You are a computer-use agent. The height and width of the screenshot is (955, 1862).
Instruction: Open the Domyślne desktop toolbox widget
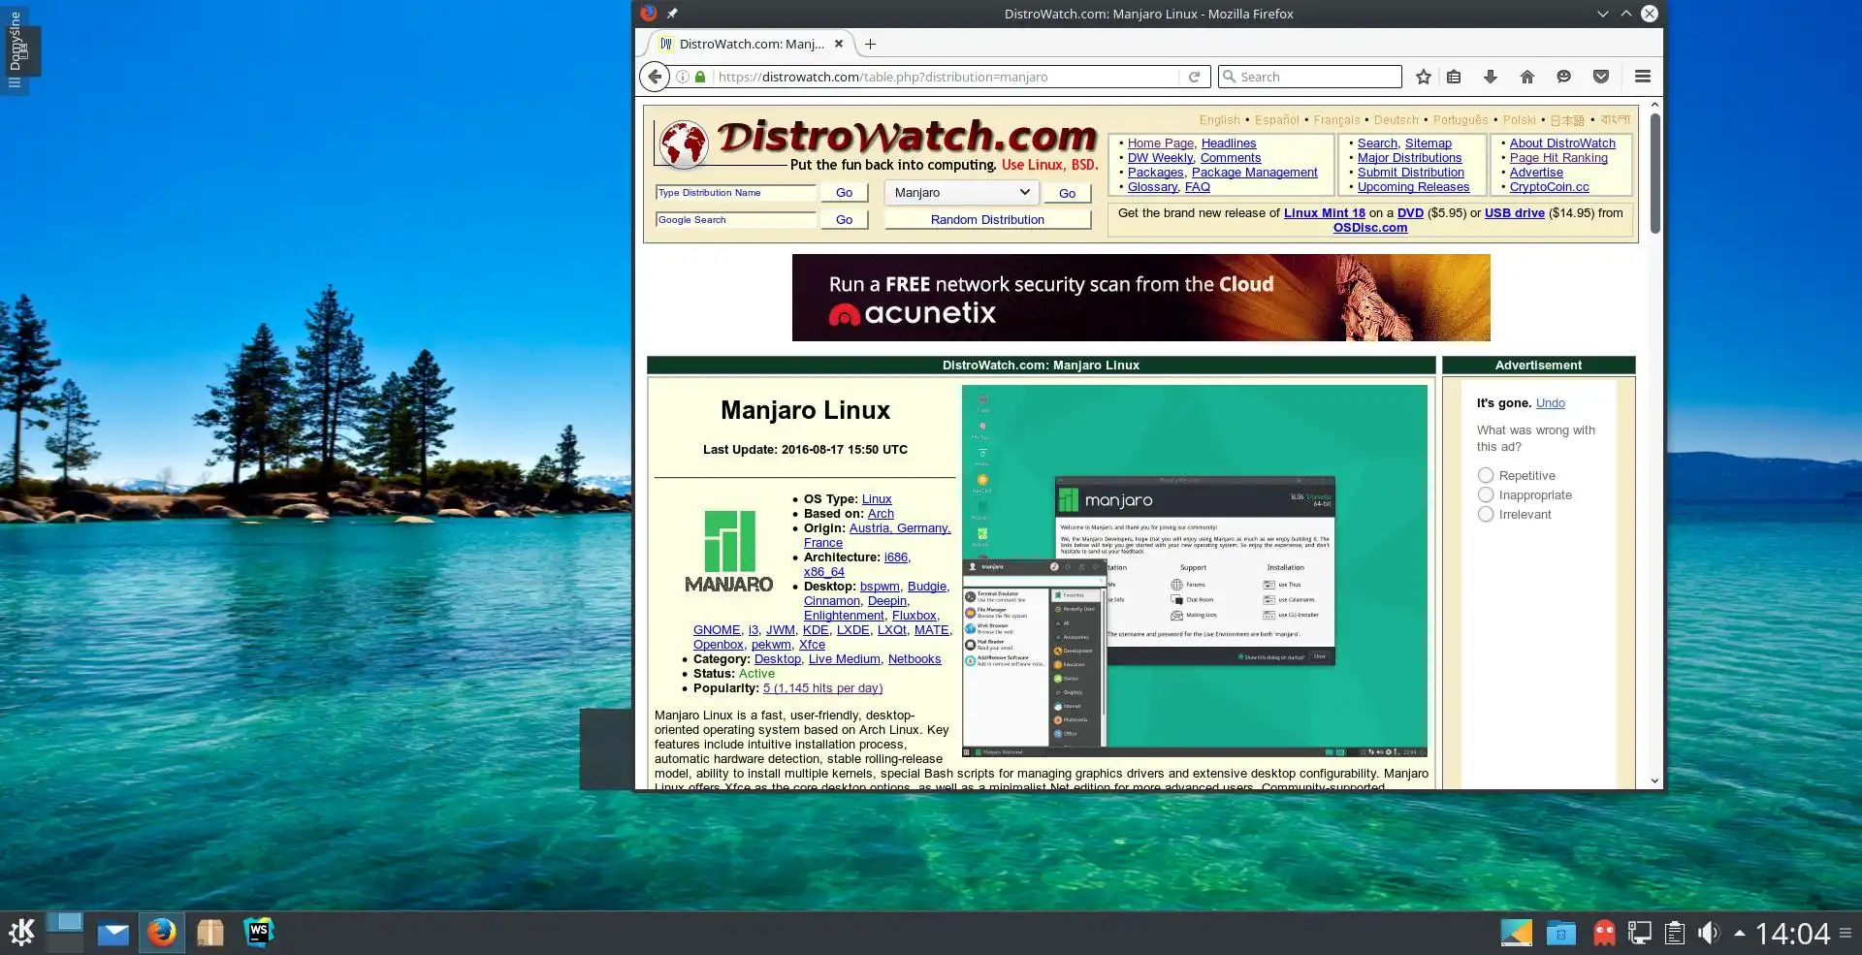click(x=15, y=48)
